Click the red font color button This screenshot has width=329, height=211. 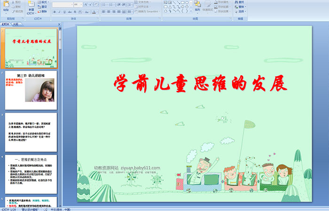pyautogui.click(x=94, y=12)
